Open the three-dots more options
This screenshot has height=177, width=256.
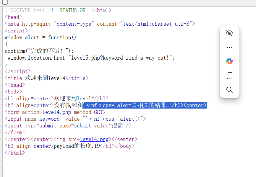click(x=229, y=47)
